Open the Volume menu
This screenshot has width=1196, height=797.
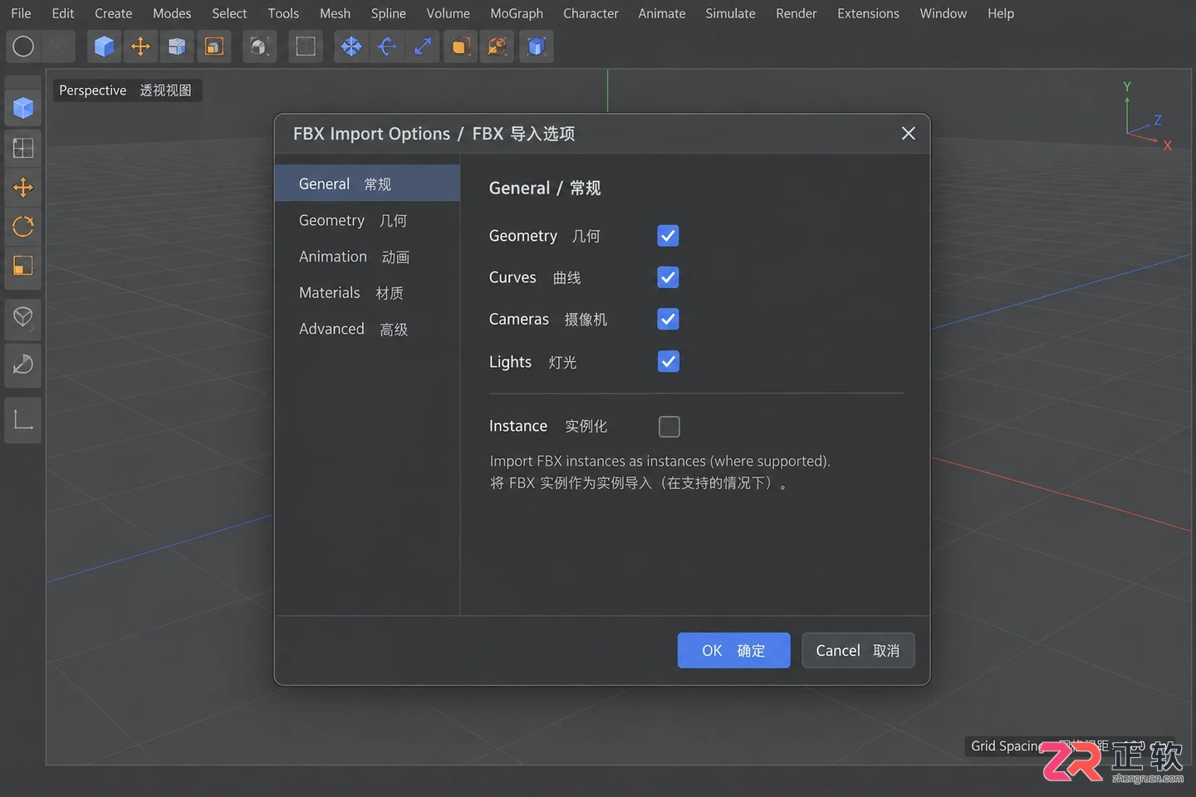448,13
